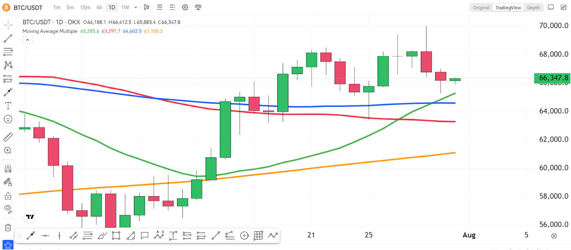Viewport: 571px width, 250px height.
Task: Click the fullscreen expand icon
Action: point(564,7)
